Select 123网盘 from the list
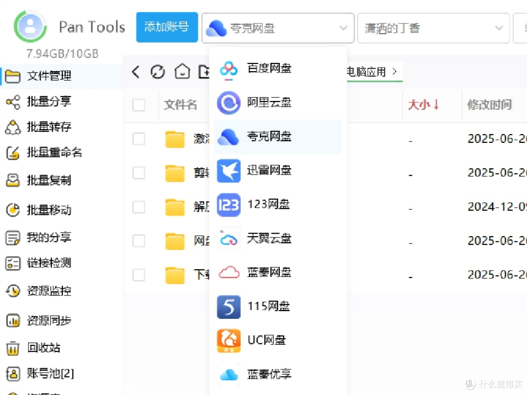 click(278, 204)
